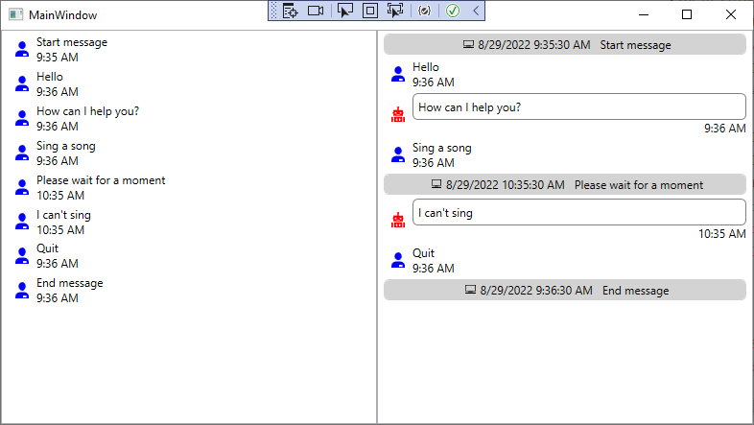Click user avatar beside left-pane Quit
Screen dimensions: 754x425
22,256
